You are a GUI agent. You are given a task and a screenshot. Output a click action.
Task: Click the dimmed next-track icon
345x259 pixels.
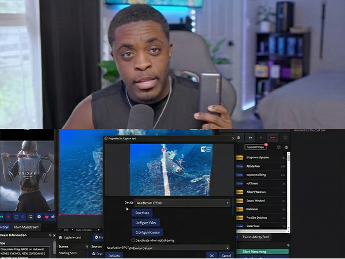pyautogui.click(x=261, y=138)
